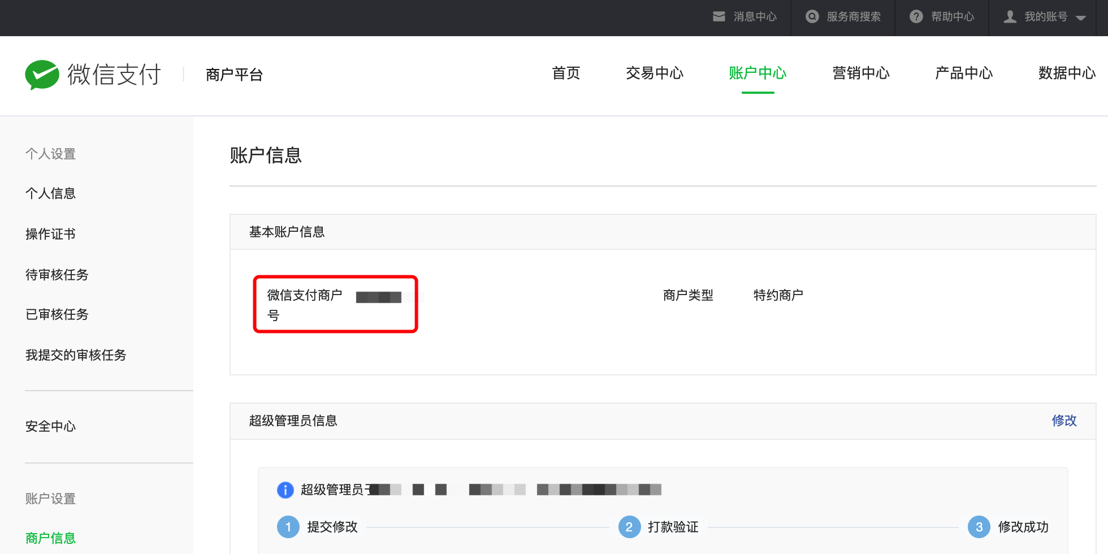Image resolution: width=1108 pixels, height=554 pixels.
Task: Click the 个人设置 sidebar group label
Action: point(50,154)
